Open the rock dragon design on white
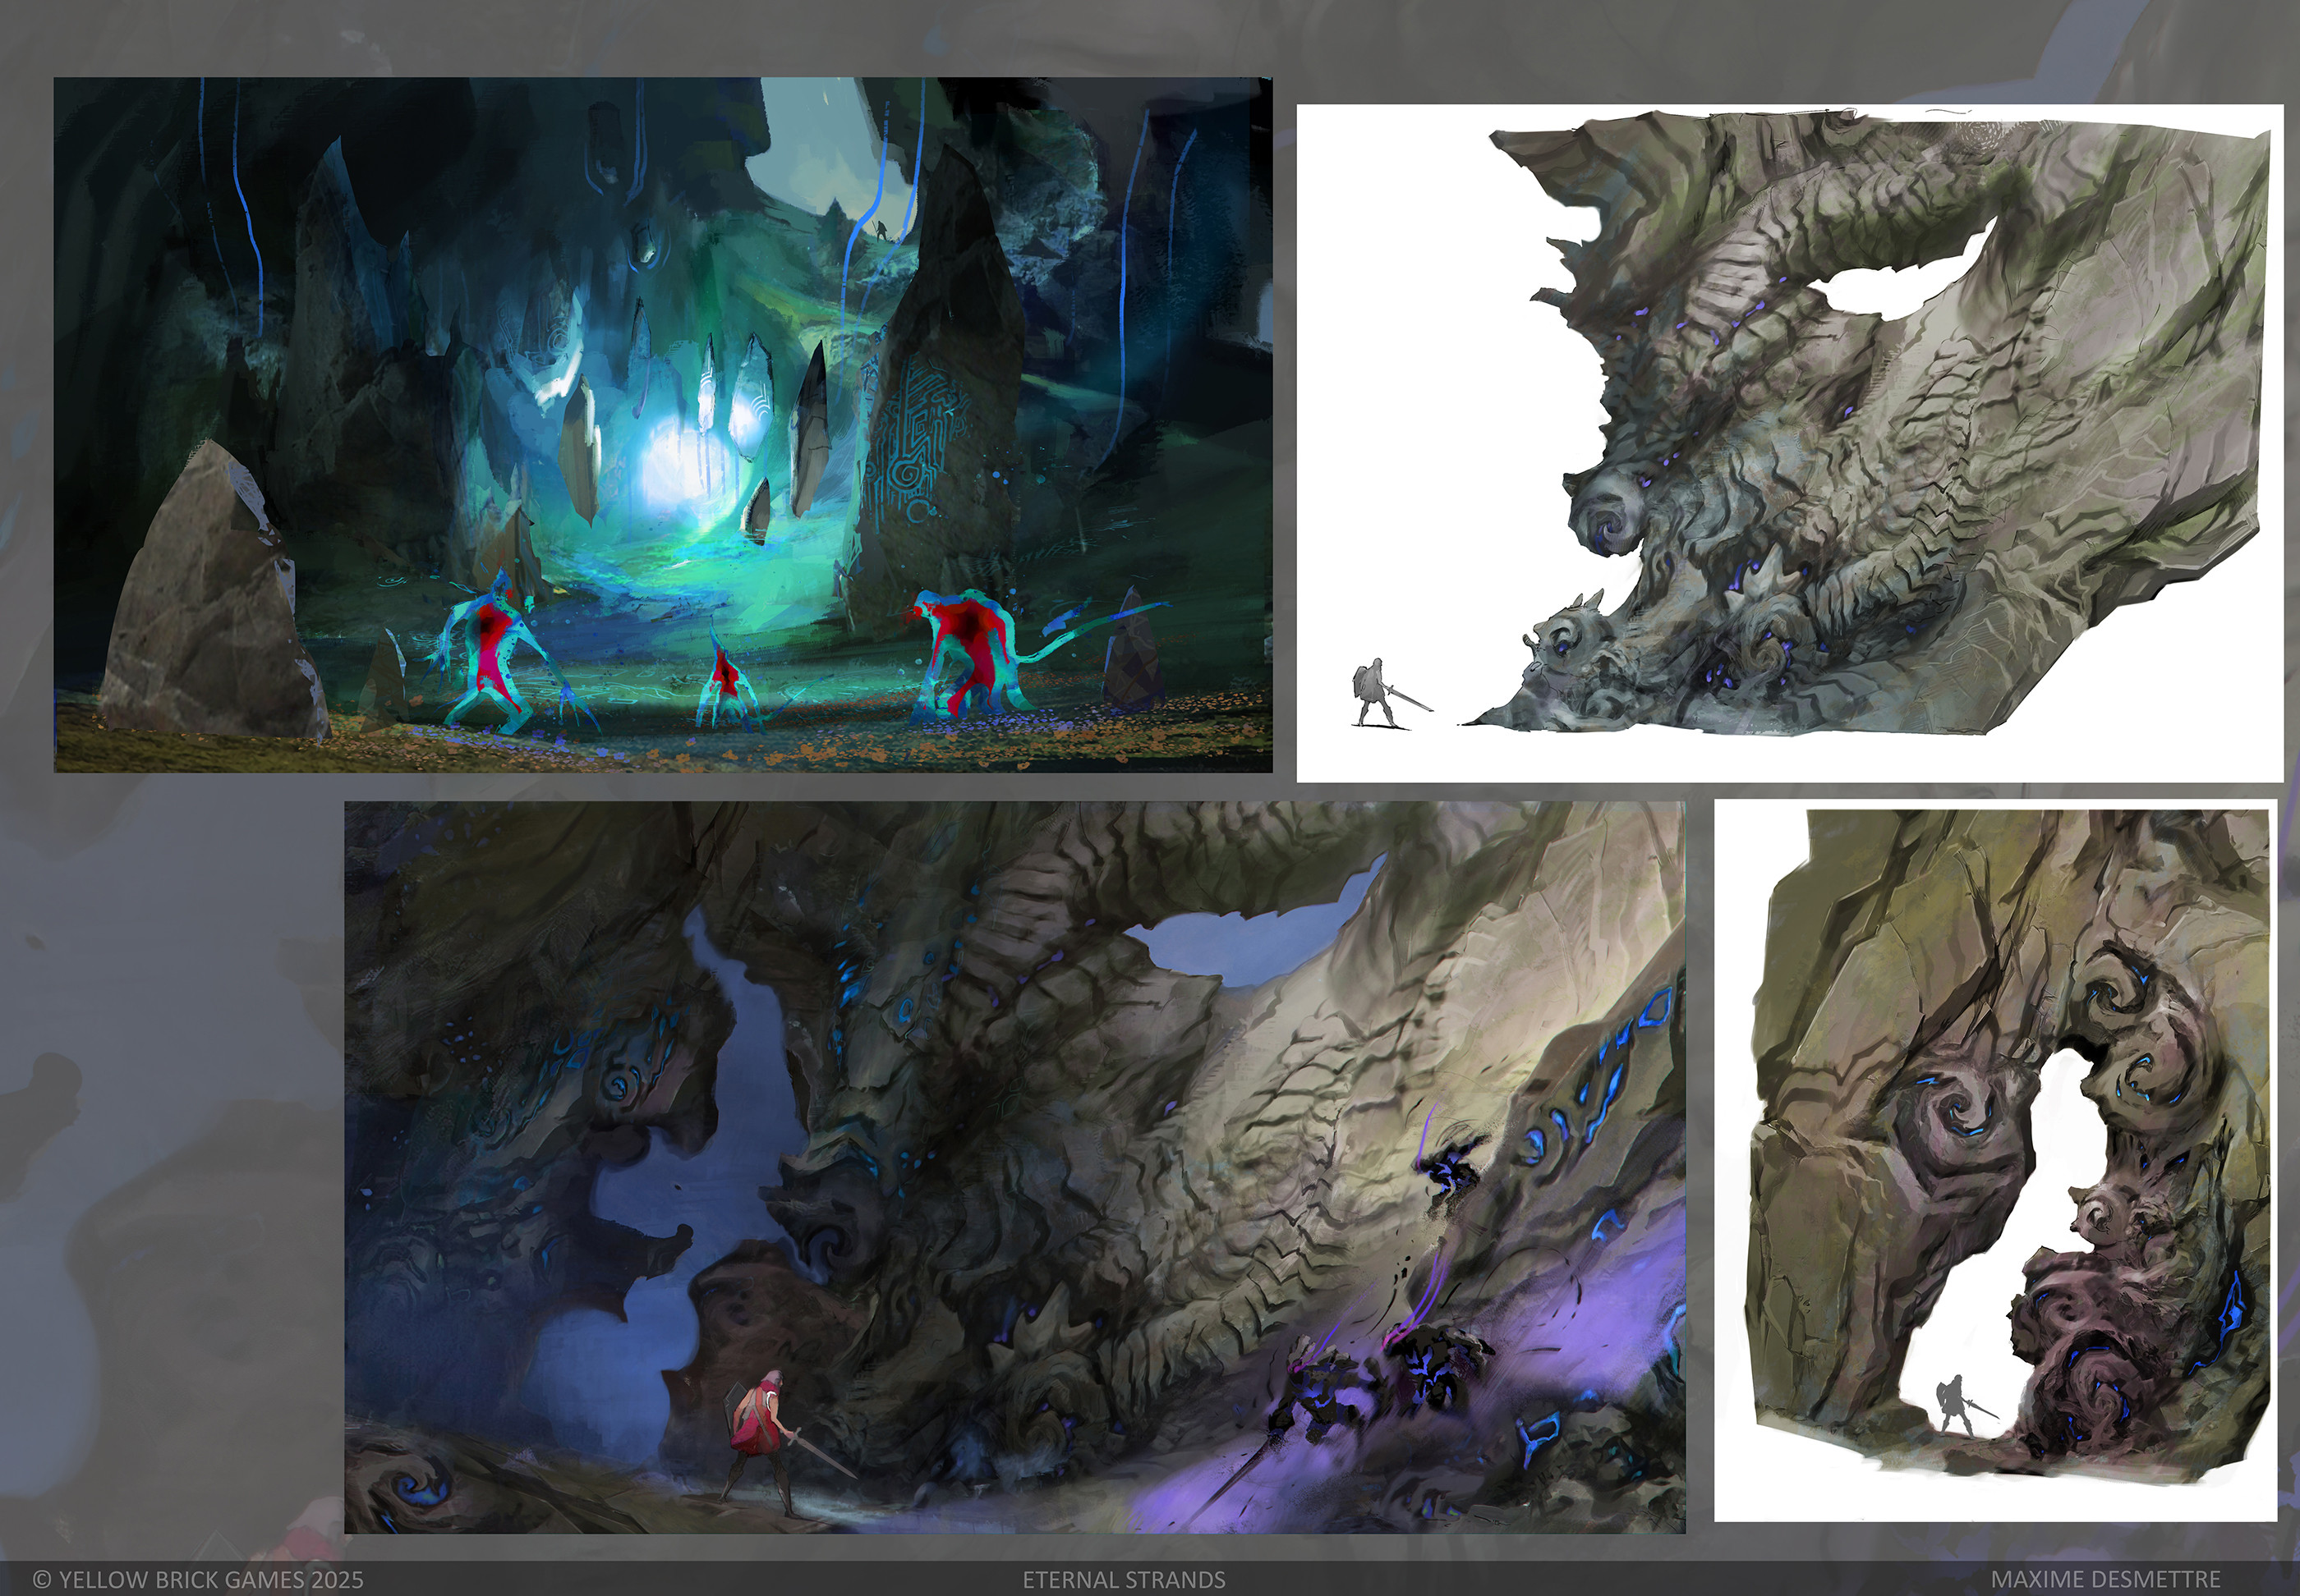The width and height of the screenshot is (2300, 1596). 1790,443
